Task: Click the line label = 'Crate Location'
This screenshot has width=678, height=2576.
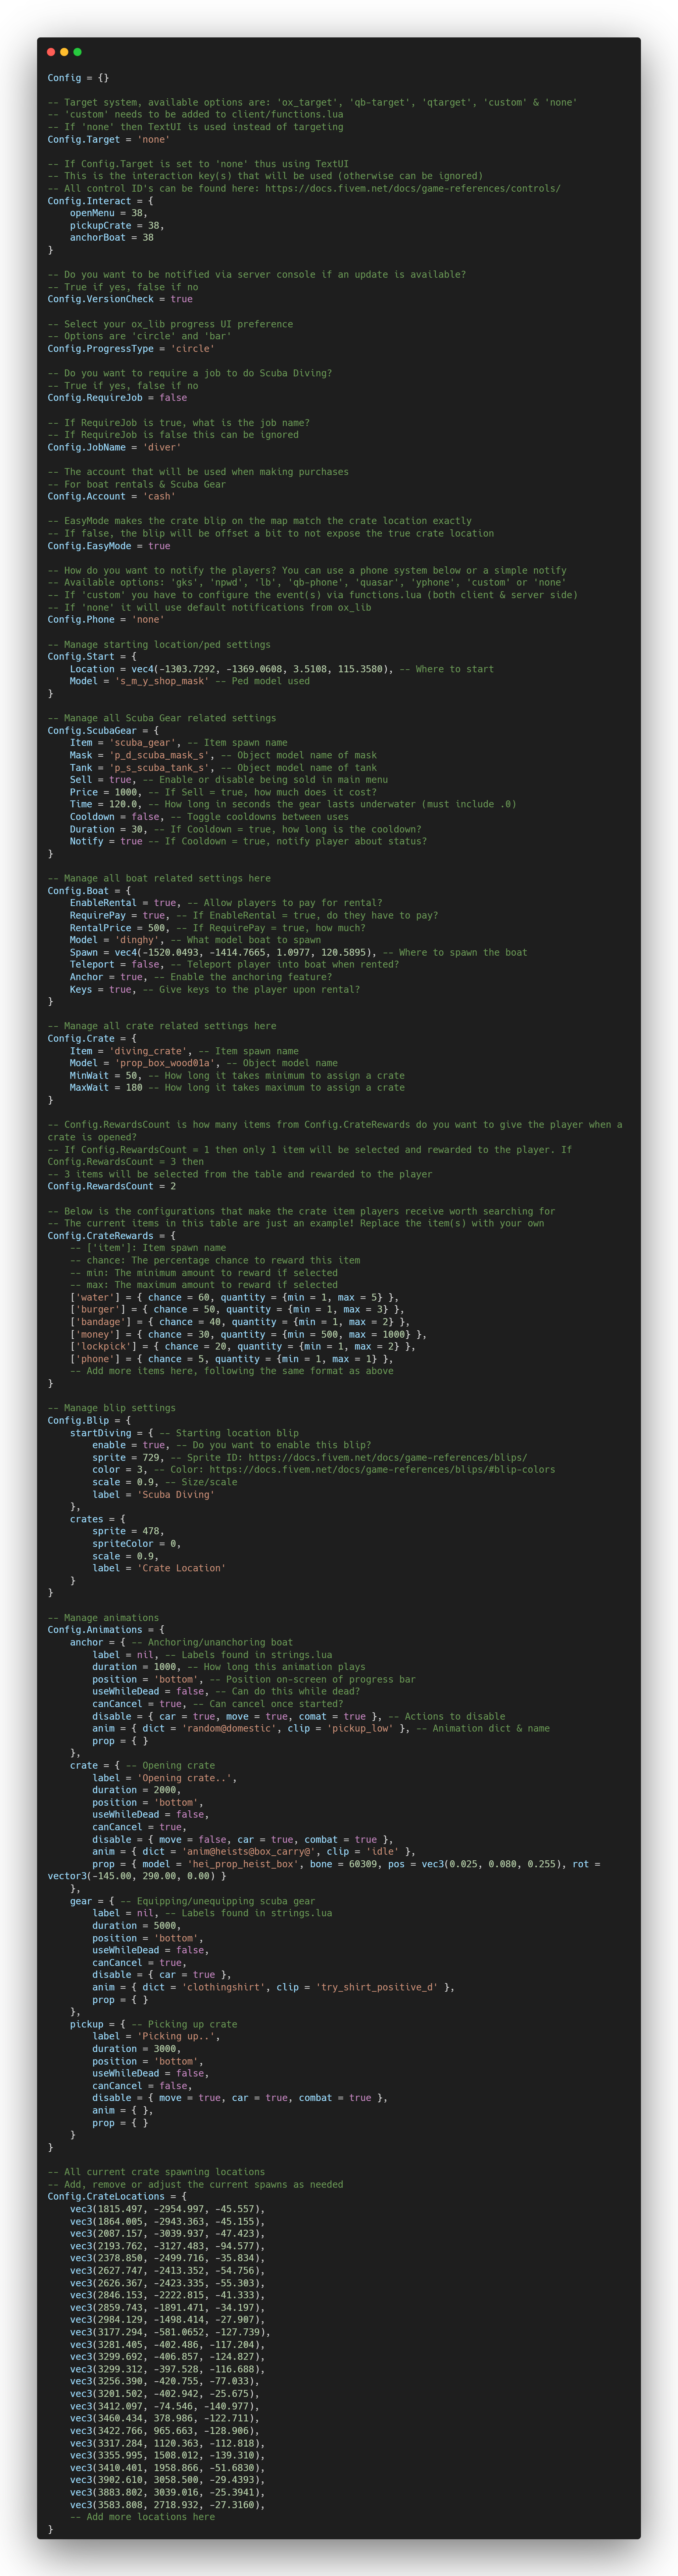Action: pos(159,1568)
